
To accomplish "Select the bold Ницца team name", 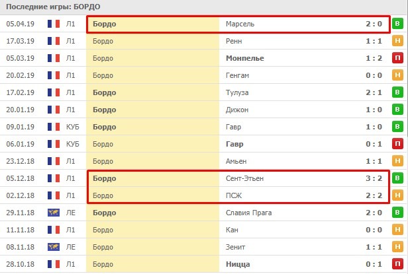I will coord(238,264).
